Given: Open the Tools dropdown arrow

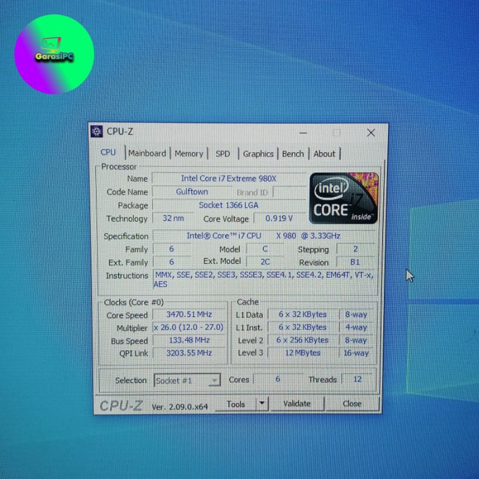Looking at the screenshot, I should pyautogui.click(x=262, y=404).
